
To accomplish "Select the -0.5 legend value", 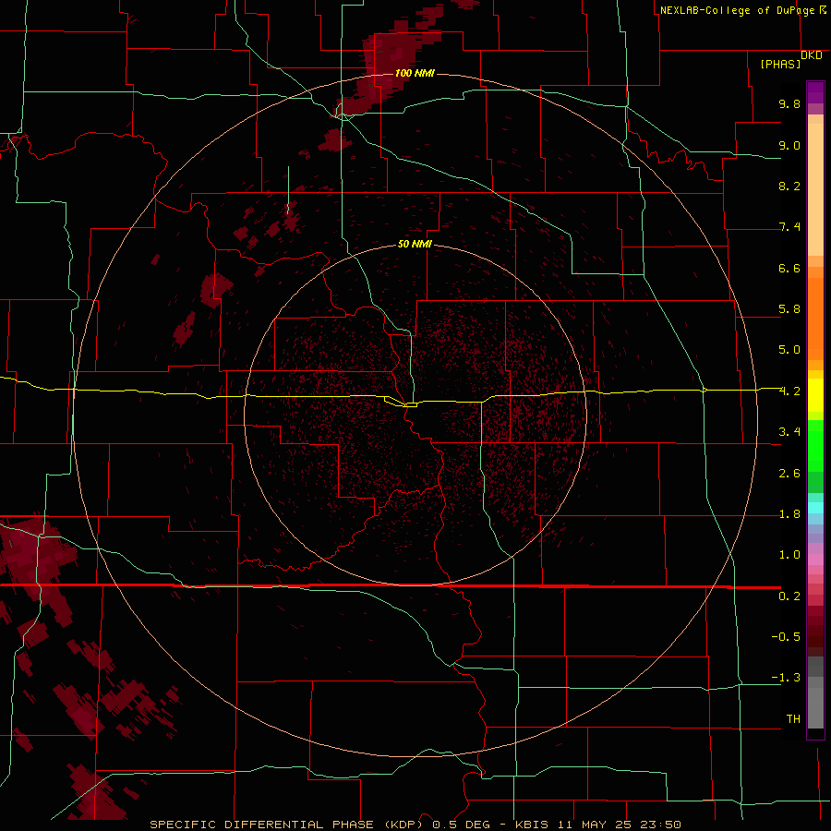I will [x=786, y=637].
